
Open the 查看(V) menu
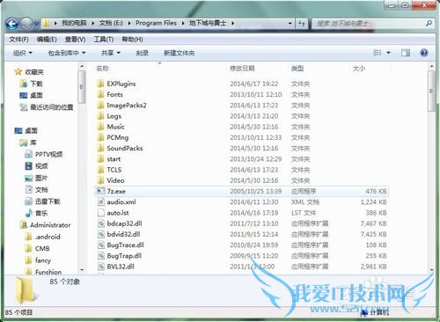[75, 40]
